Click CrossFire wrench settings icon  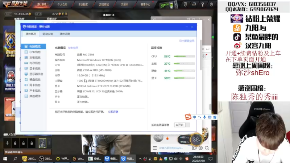pos(203,4)
